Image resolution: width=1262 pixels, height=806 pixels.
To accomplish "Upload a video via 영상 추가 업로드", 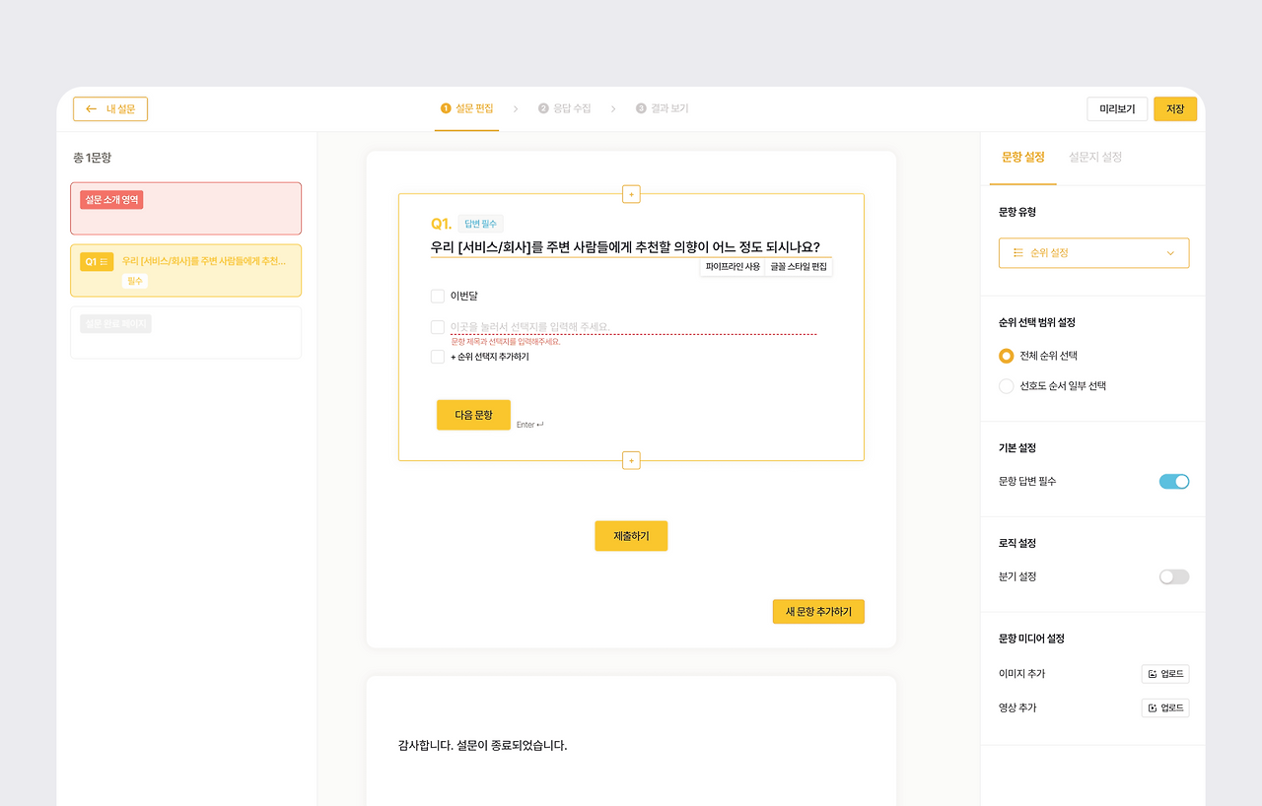I will click(1165, 708).
